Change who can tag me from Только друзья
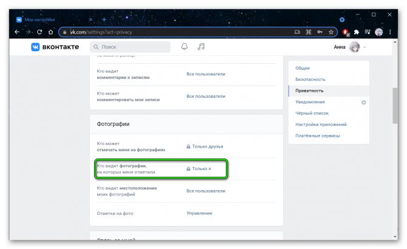This screenshot has height=249, width=407. click(207, 146)
